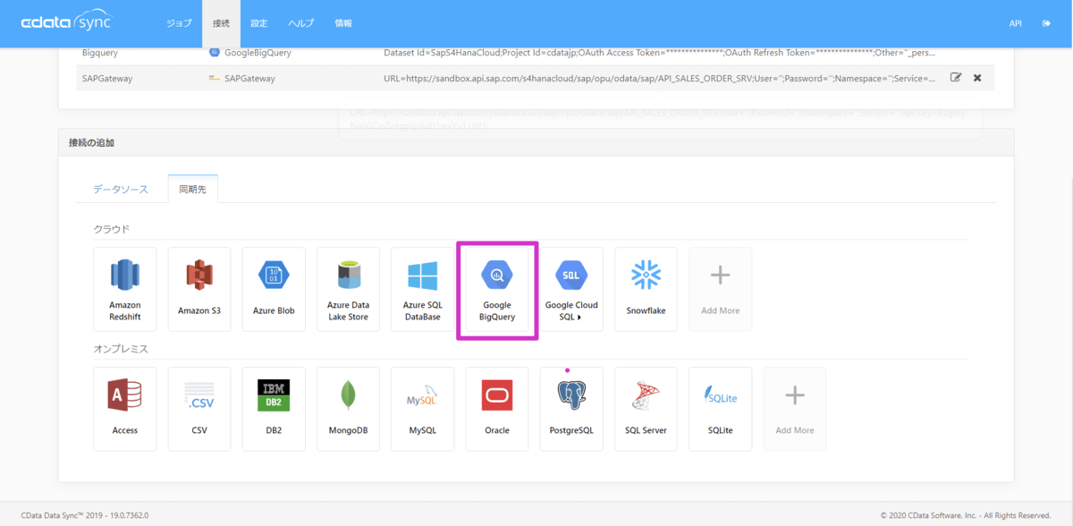Click Add More in the cloud section
Image resolution: width=1073 pixels, height=526 pixels.
[721, 289]
